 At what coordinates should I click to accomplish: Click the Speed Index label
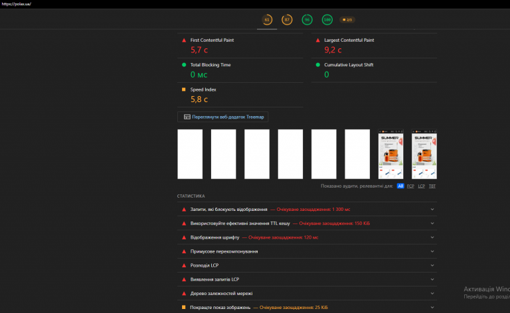(x=203, y=90)
